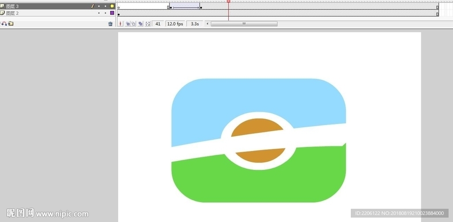This screenshot has height=222, width=453.
Task: Select the keyframe beginning the 图层 3 tween
Action: pos(171,7)
